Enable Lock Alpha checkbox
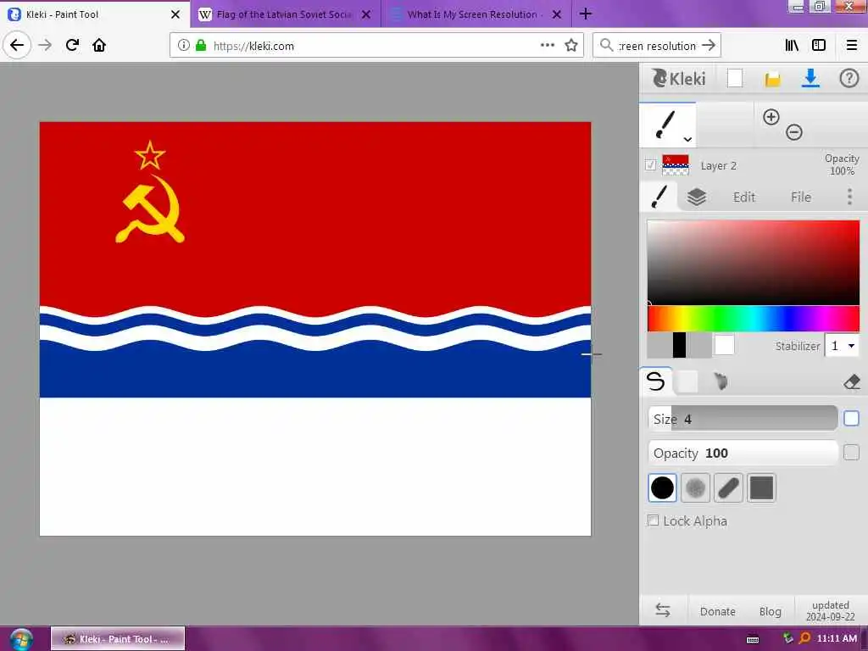Image resolution: width=868 pixels, height=651 pixels. 654,520
